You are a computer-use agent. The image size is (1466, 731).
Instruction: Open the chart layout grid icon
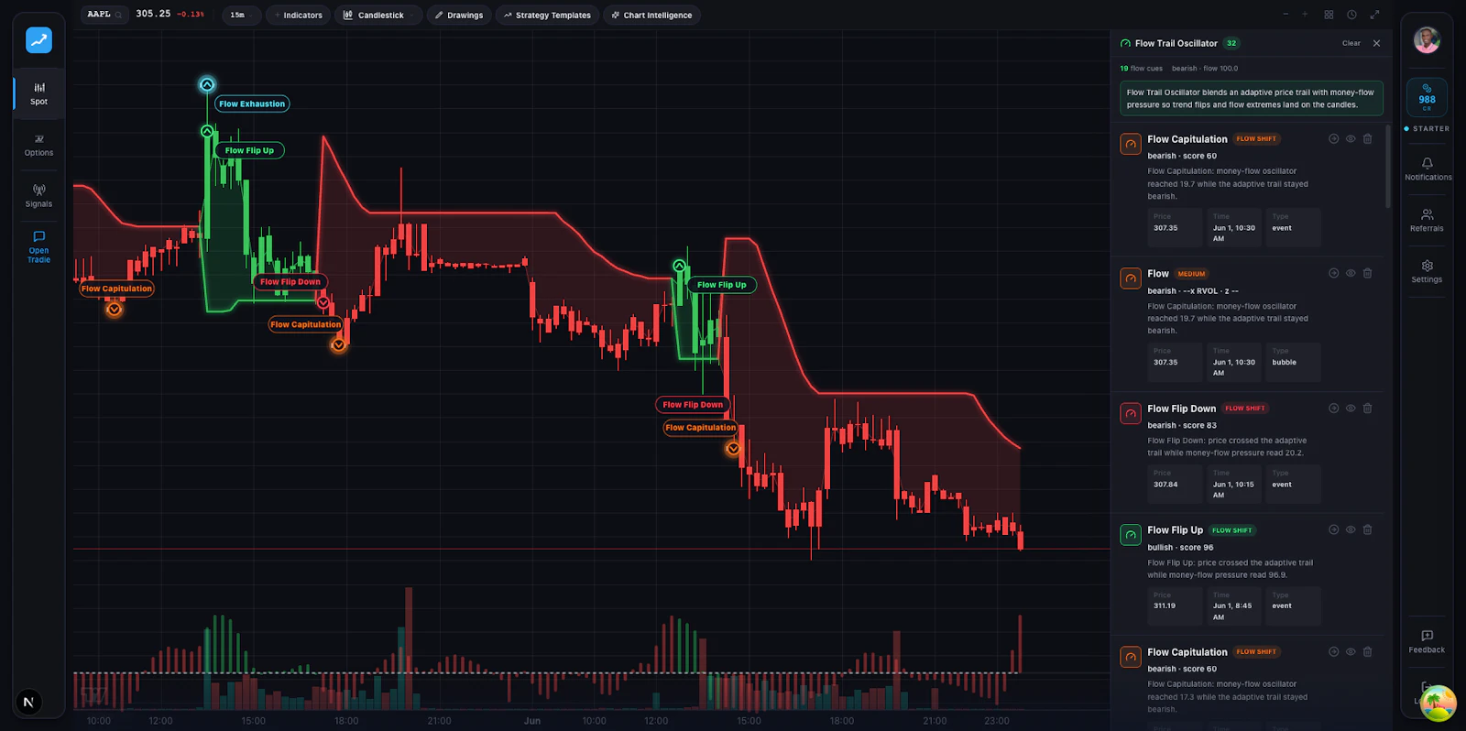1329,15
